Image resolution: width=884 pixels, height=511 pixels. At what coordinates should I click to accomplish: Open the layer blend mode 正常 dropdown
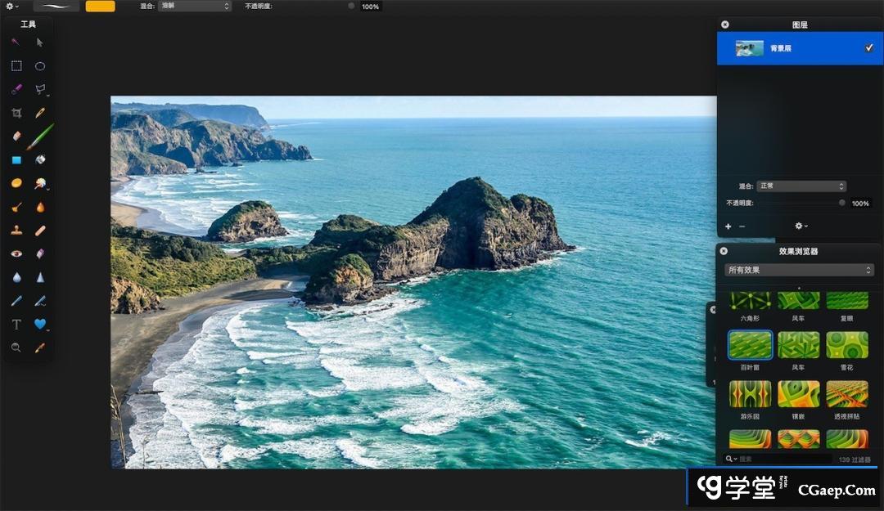[801, 186]
